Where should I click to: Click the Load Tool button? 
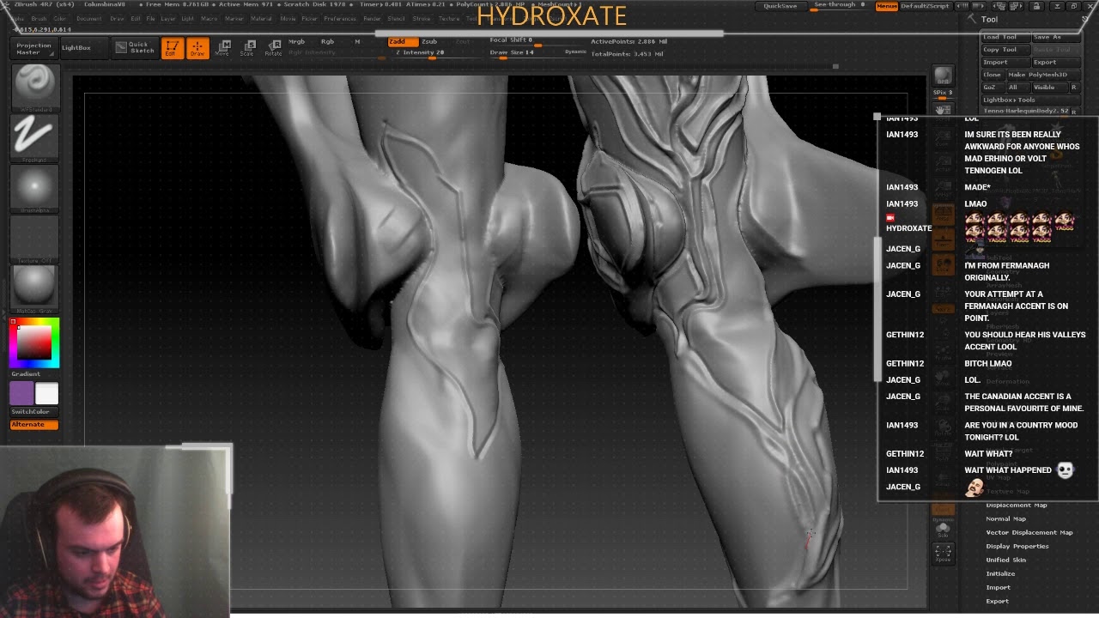coord(1005,37)
